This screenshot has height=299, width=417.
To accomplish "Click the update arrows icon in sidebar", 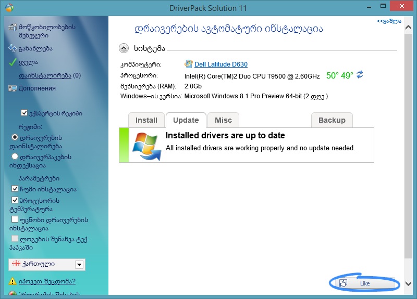I will tap(13, 48).
